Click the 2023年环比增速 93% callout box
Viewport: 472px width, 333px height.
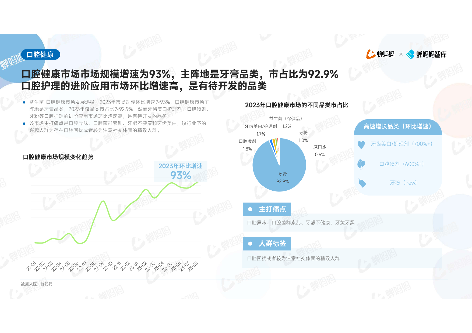pos(180,171)
